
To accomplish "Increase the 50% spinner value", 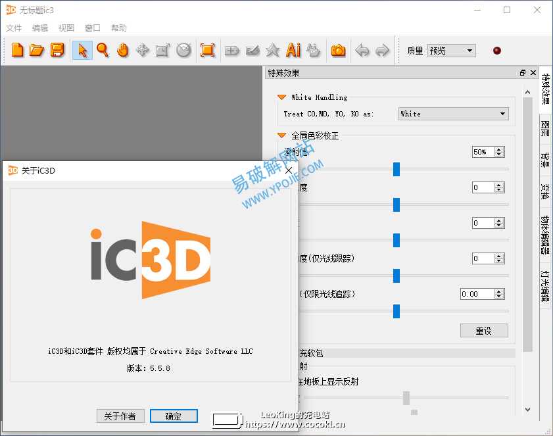I will click(x=498, y=149).
